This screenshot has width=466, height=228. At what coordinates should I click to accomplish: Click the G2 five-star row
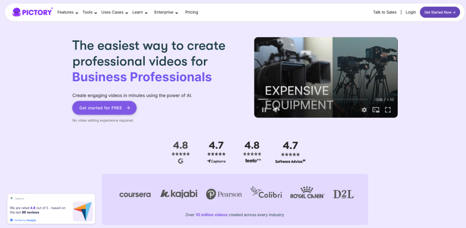point(181,154)
